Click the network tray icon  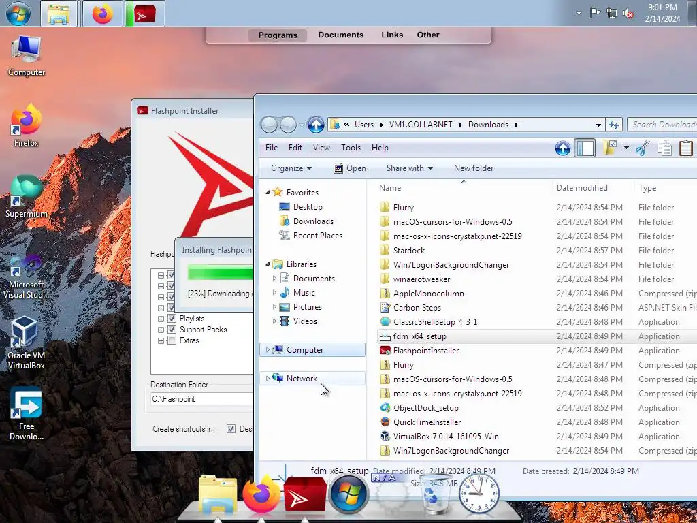click(x=612, y=13)
